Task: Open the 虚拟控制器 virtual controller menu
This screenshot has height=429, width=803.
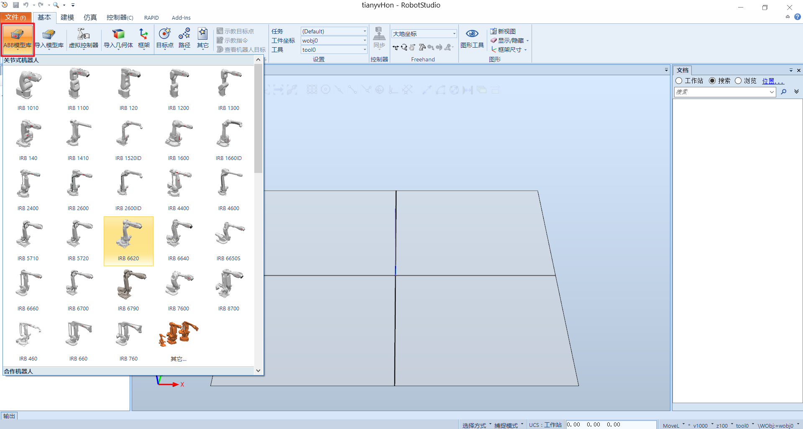Action: click(x=83, y=40)
